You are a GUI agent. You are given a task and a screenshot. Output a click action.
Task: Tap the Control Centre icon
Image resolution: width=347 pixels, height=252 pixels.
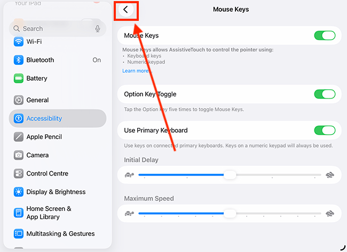(19, 174)
